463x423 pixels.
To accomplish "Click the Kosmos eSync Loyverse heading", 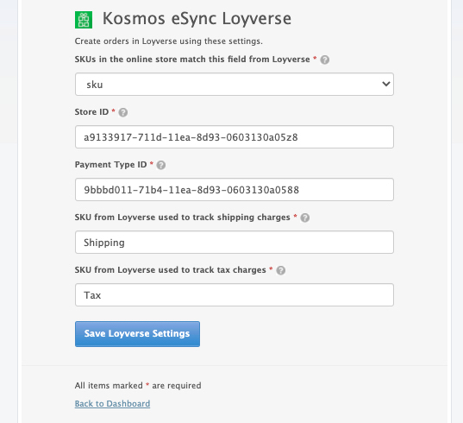I will 197,19.
